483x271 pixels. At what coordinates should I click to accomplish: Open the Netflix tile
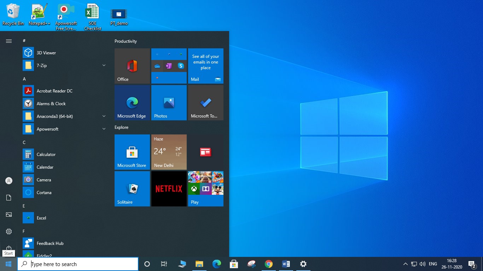(169, 189)
